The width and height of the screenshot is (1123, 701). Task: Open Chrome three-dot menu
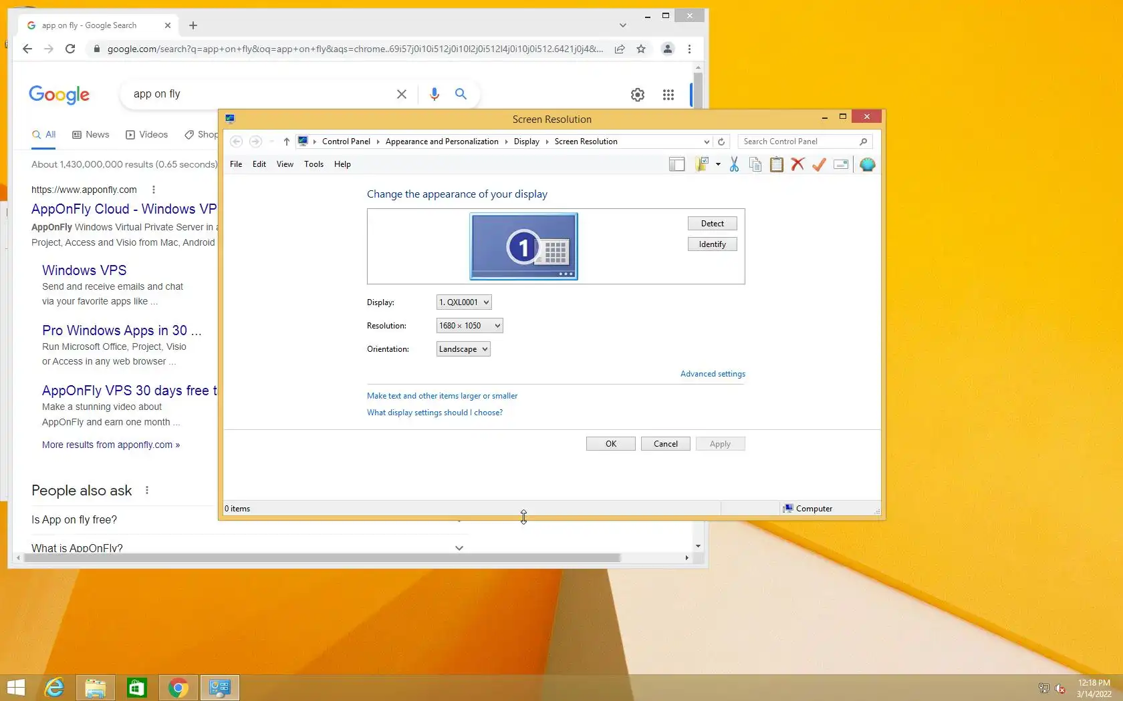click(x=689, y=49)
